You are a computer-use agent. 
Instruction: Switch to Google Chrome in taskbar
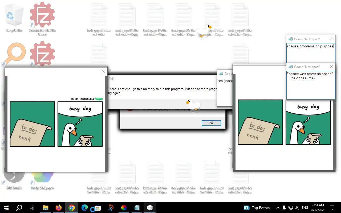(71, 208)
